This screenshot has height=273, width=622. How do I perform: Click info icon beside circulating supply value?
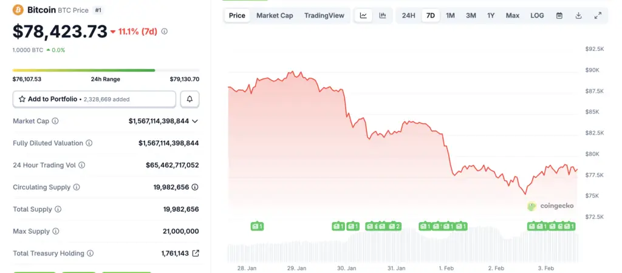tap(77, 187)
